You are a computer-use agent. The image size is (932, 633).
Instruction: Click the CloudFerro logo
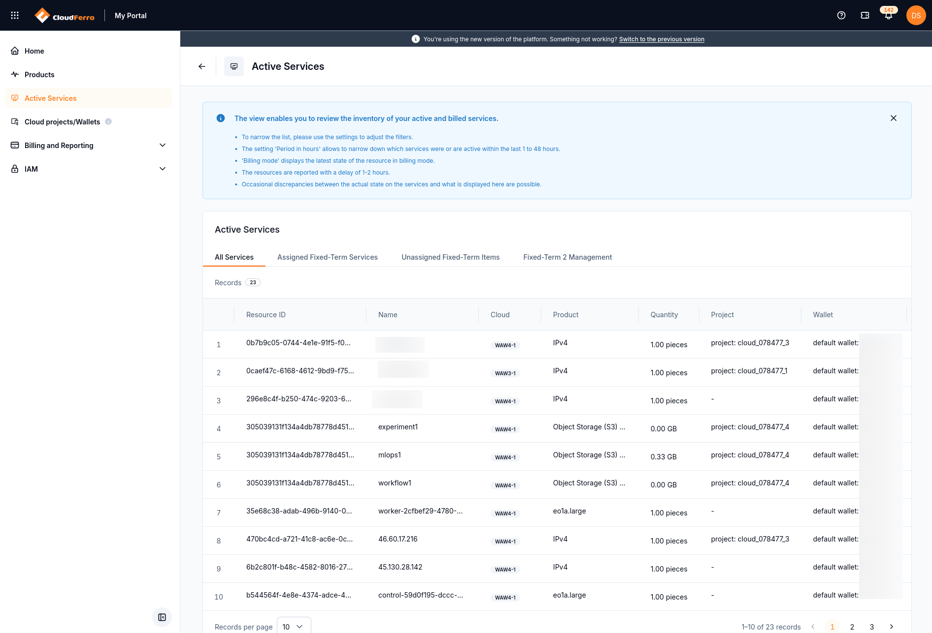[x=65, y=16]
